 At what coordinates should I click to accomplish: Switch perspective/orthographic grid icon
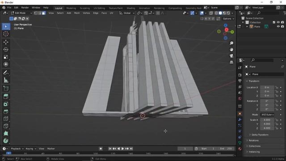coord(231,62)
